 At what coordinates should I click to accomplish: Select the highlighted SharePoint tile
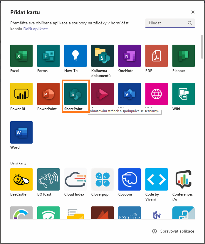(75, 94)
